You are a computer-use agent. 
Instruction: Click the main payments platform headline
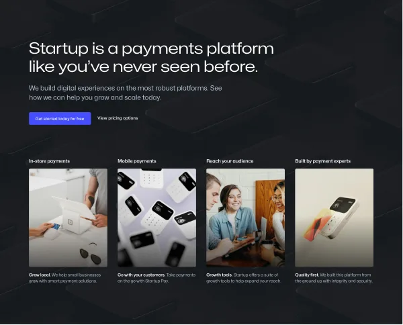click(151, 57)
